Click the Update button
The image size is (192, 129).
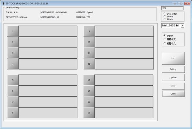click(173, 77)
